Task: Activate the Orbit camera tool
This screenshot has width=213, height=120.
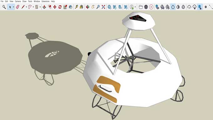Action: (88, 7)
